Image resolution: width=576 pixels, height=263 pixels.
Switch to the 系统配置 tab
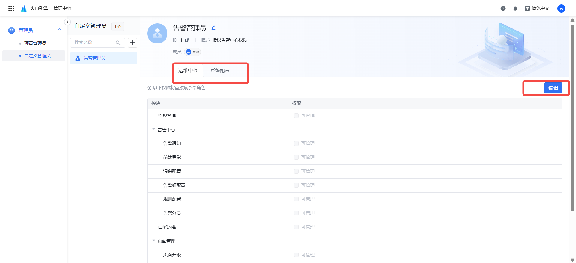220,71
